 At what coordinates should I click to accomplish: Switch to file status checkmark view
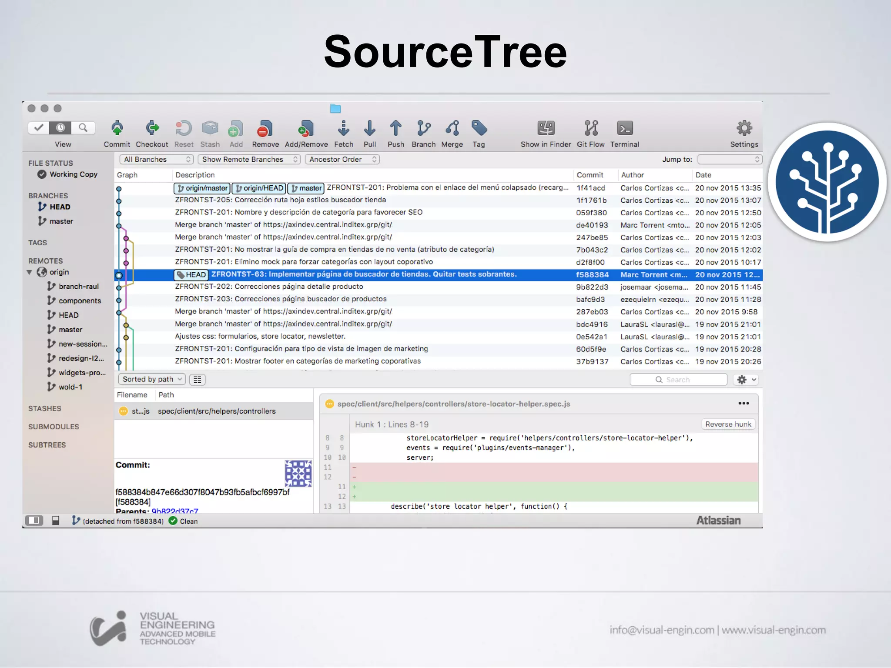[39, 128]
